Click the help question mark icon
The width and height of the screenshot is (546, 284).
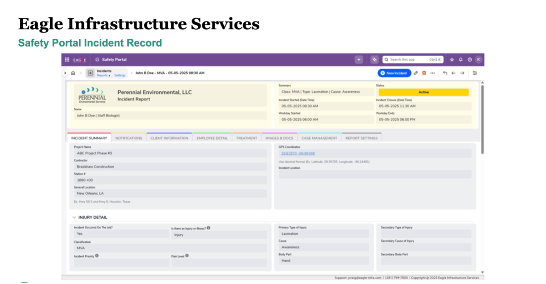coord(469,60)
